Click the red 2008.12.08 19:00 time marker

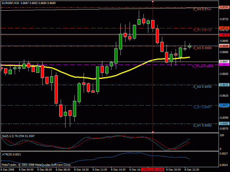click(153, 169)
